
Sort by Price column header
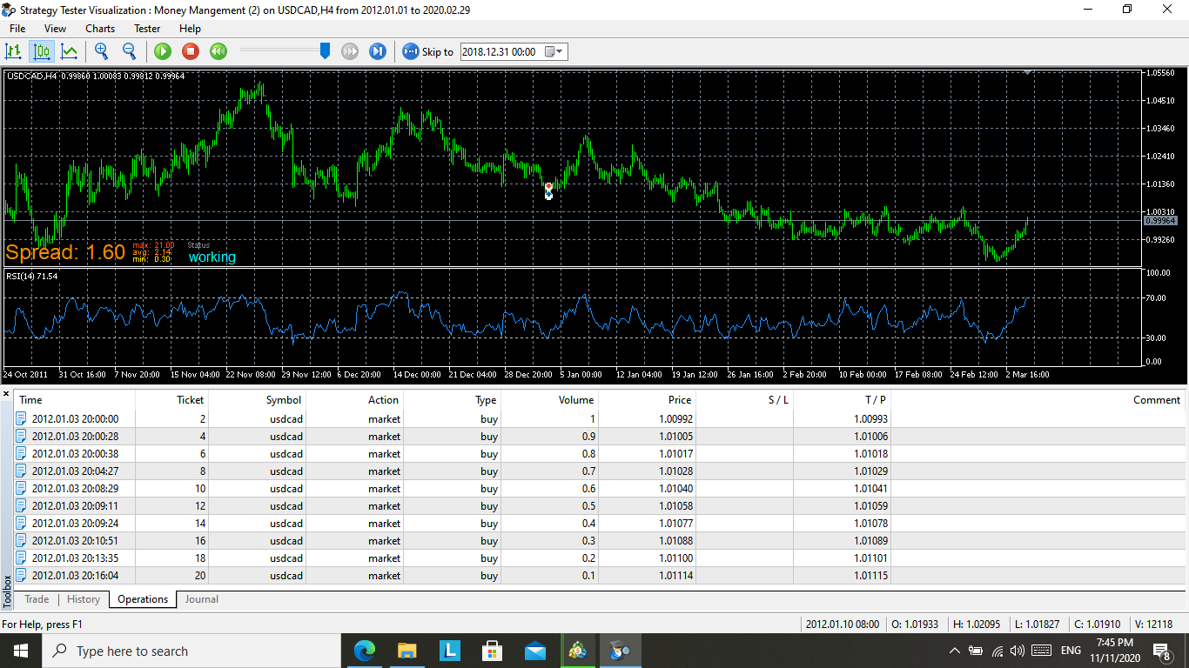point(648,400)
